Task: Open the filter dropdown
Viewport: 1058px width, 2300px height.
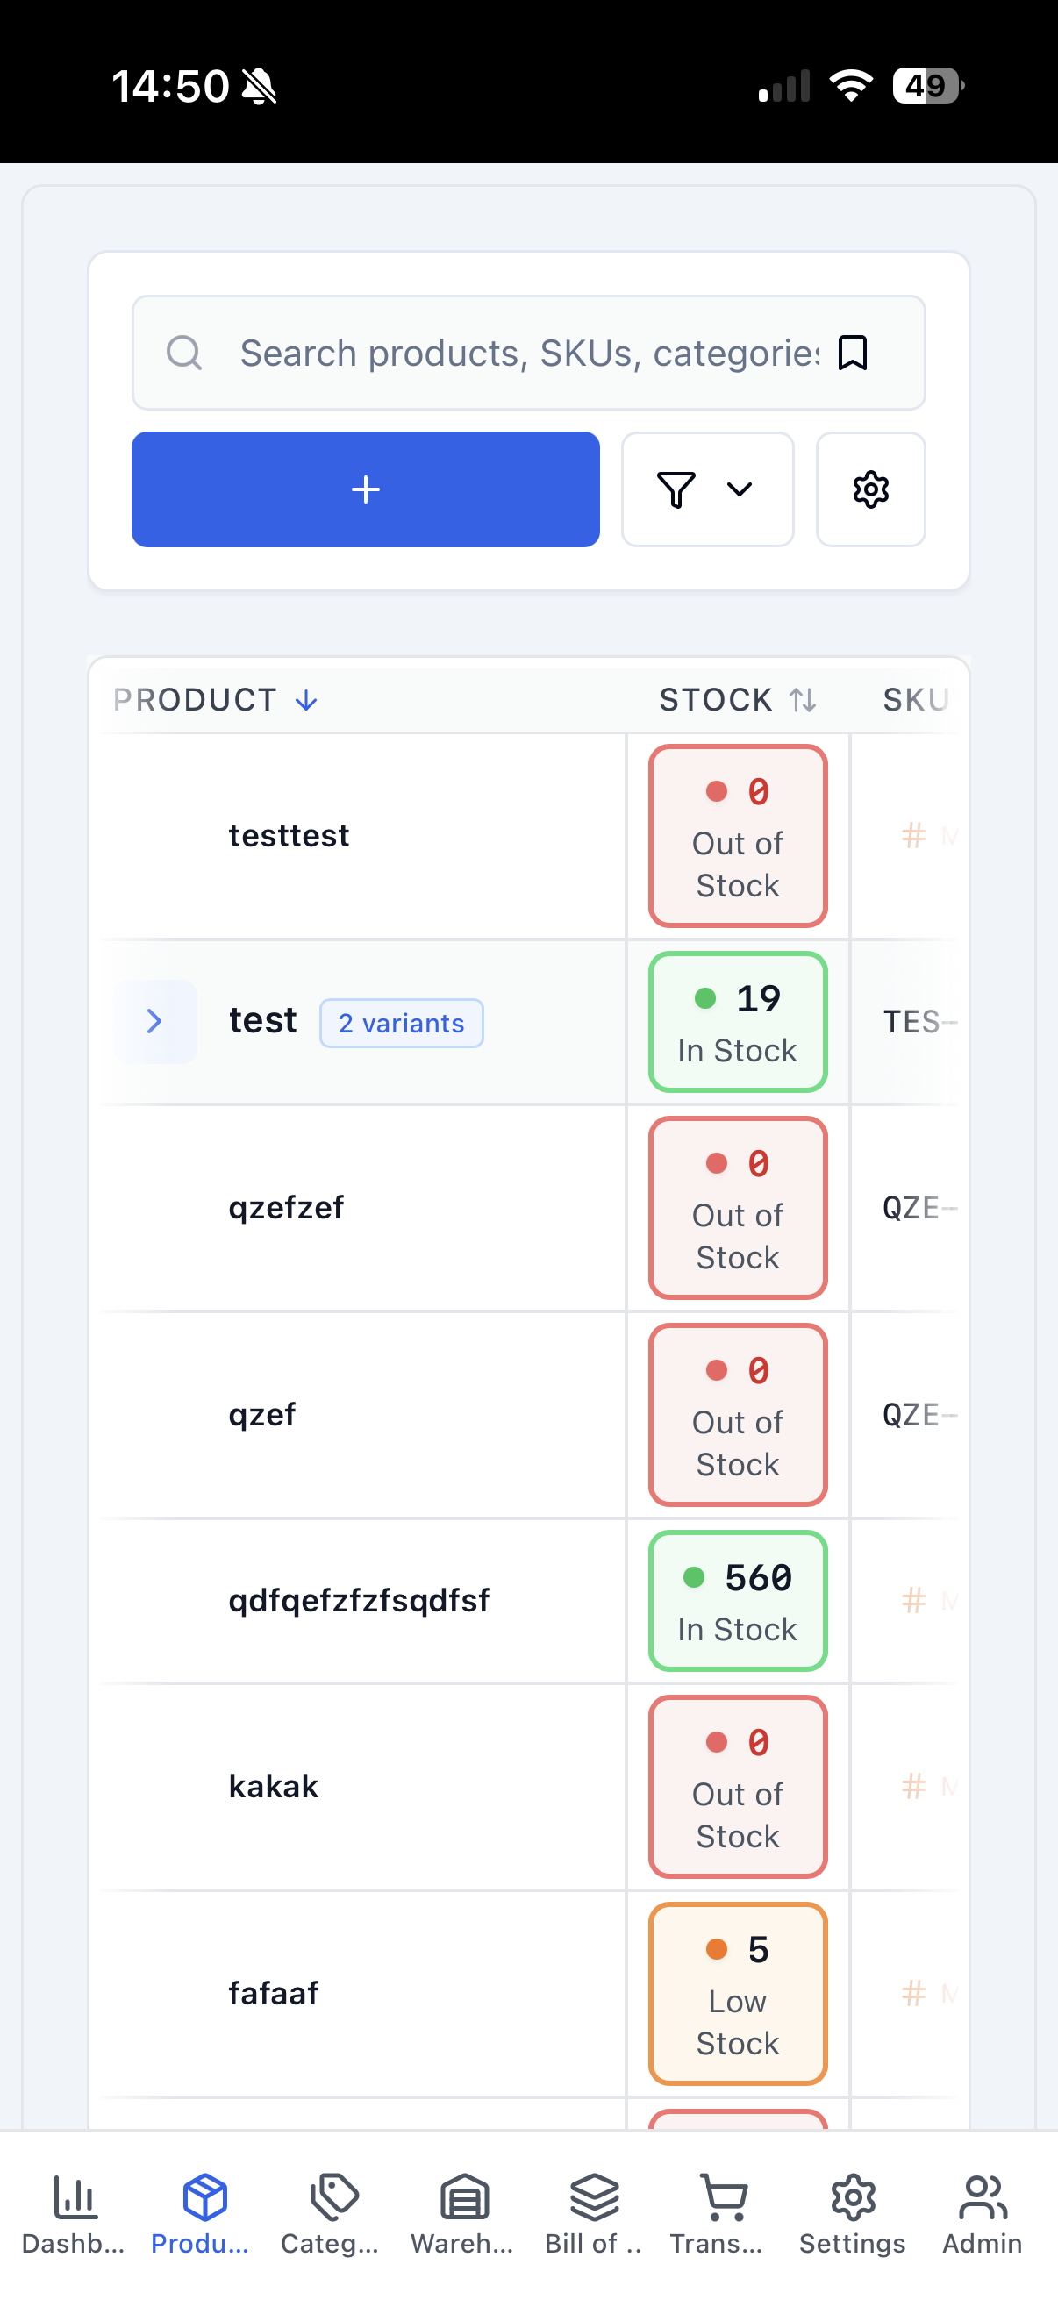Action: tap(707, 489)
